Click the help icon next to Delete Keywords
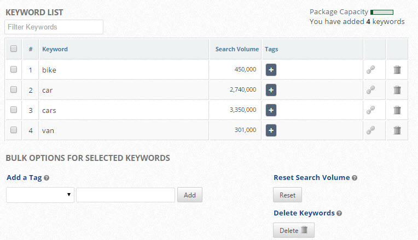 tap(339, 213)
